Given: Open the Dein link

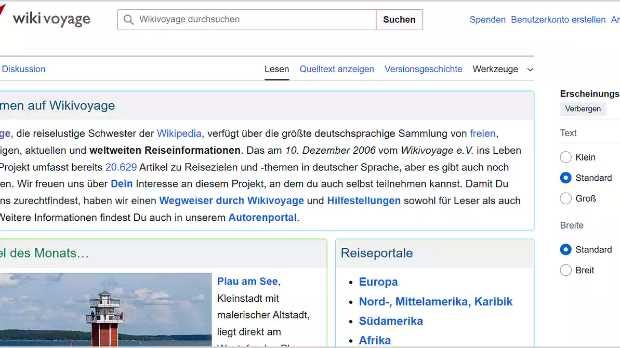Looking at the screenshot, I should [122, 184].
